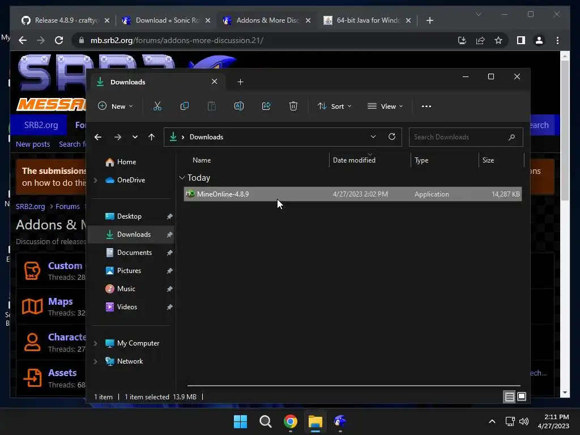Open Home in navigation pane
Viewport: 580px width, 435px height.
pos(126,162)
